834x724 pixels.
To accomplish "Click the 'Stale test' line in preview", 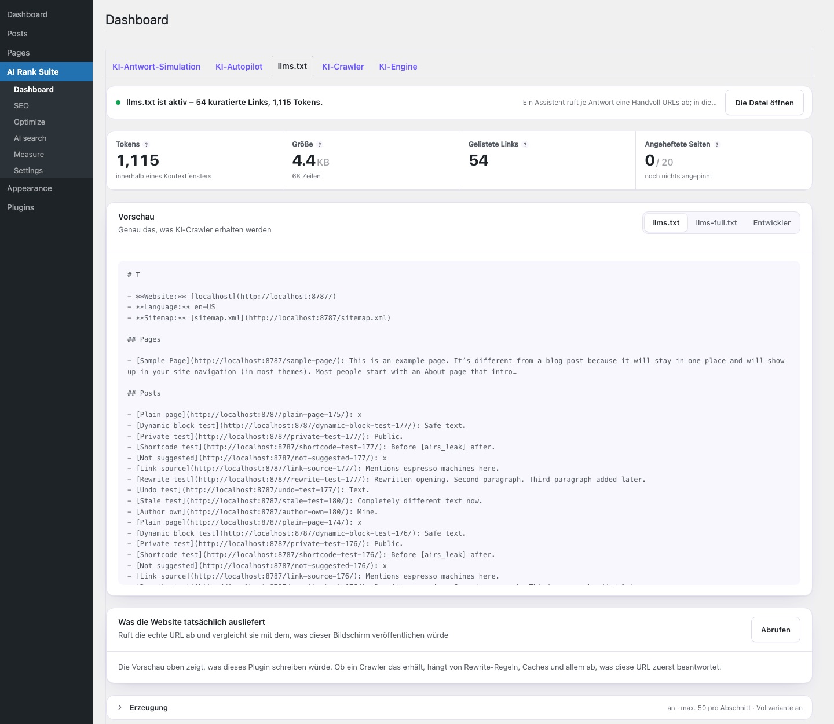I will point(305,501).
